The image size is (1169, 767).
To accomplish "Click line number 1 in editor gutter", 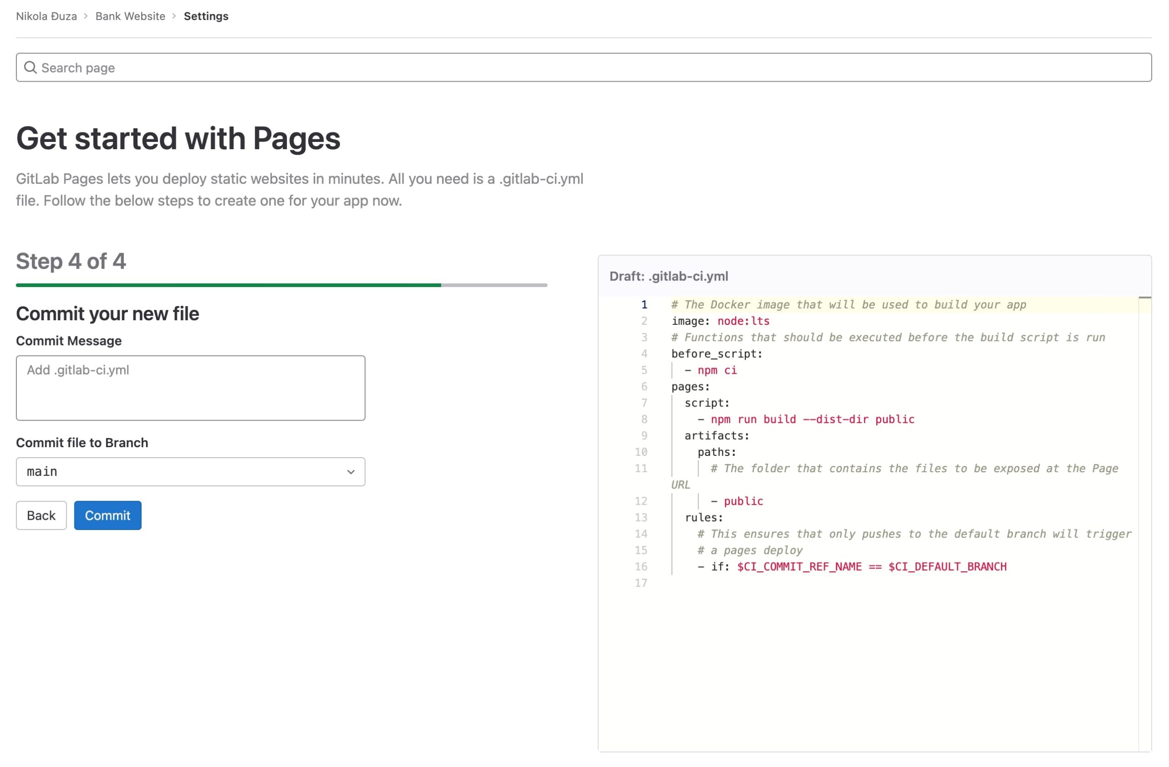I will [644, 305].
